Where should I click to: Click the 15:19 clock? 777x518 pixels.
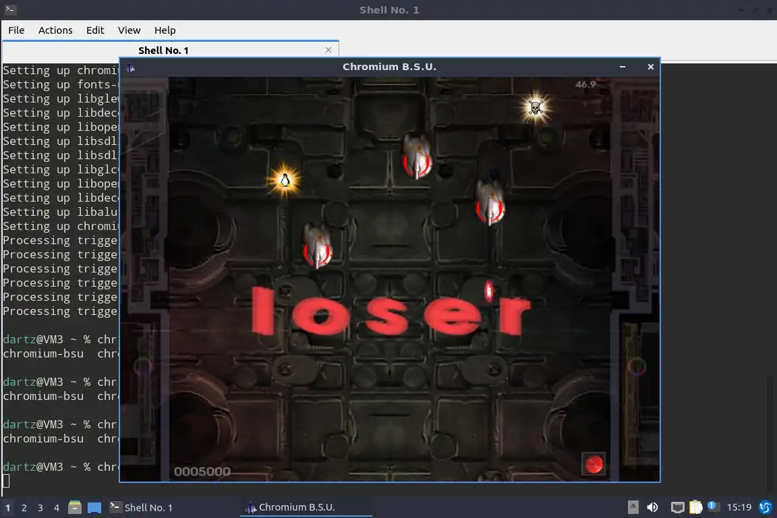point(739,507)
